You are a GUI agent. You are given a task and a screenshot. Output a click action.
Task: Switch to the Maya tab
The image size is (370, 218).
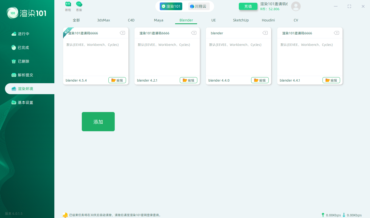pos(159,20)
